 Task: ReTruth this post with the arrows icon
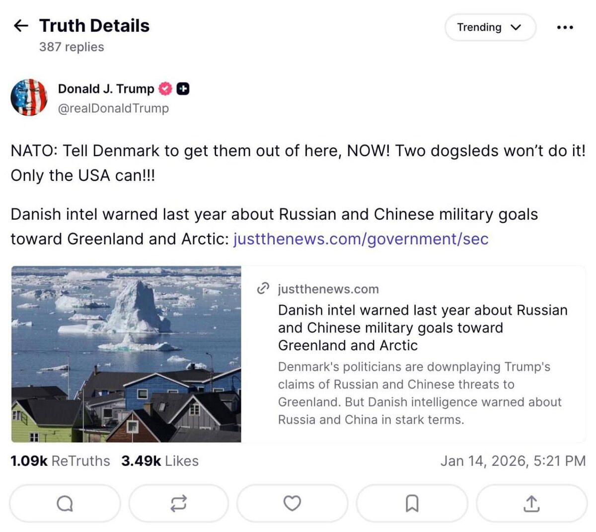pyautogui.click(x=179, y=504)
